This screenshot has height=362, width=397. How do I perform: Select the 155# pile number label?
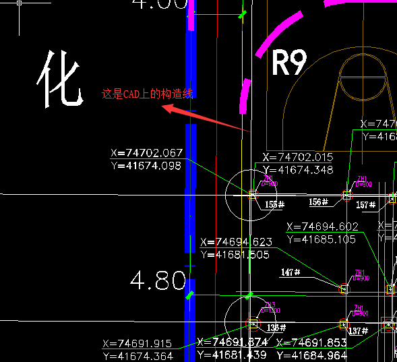click(x=275, y=204)
